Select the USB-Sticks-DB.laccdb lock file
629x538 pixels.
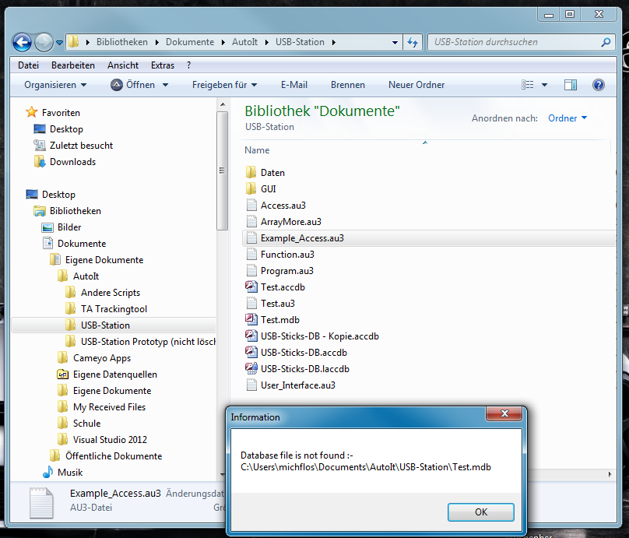coord(304,369)
